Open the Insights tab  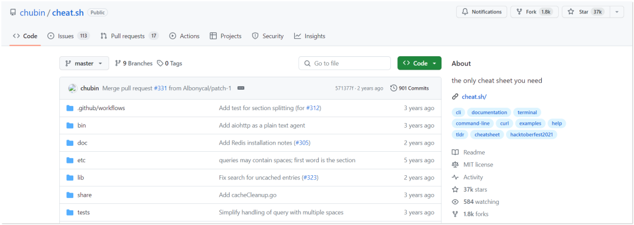coord(309,36)
